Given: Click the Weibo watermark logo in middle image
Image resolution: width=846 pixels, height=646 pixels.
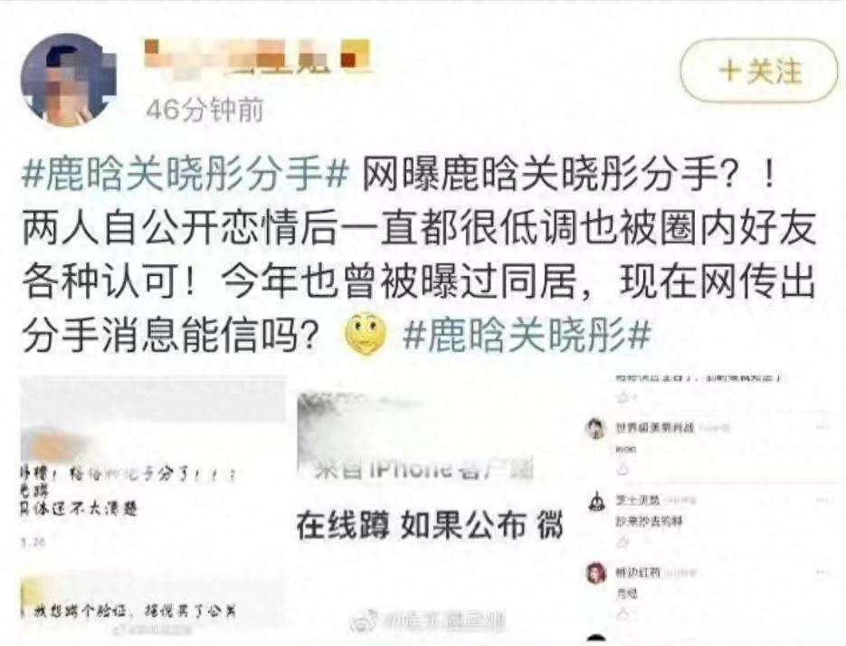Looking at the screenshot, I should 363,622.
